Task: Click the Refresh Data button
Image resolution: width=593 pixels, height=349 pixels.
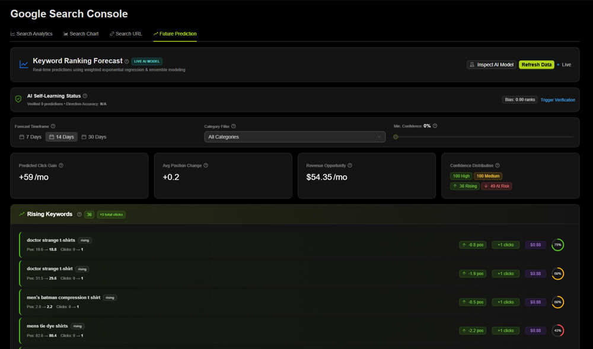Action: pyautogui.click(x=536, y=65)
